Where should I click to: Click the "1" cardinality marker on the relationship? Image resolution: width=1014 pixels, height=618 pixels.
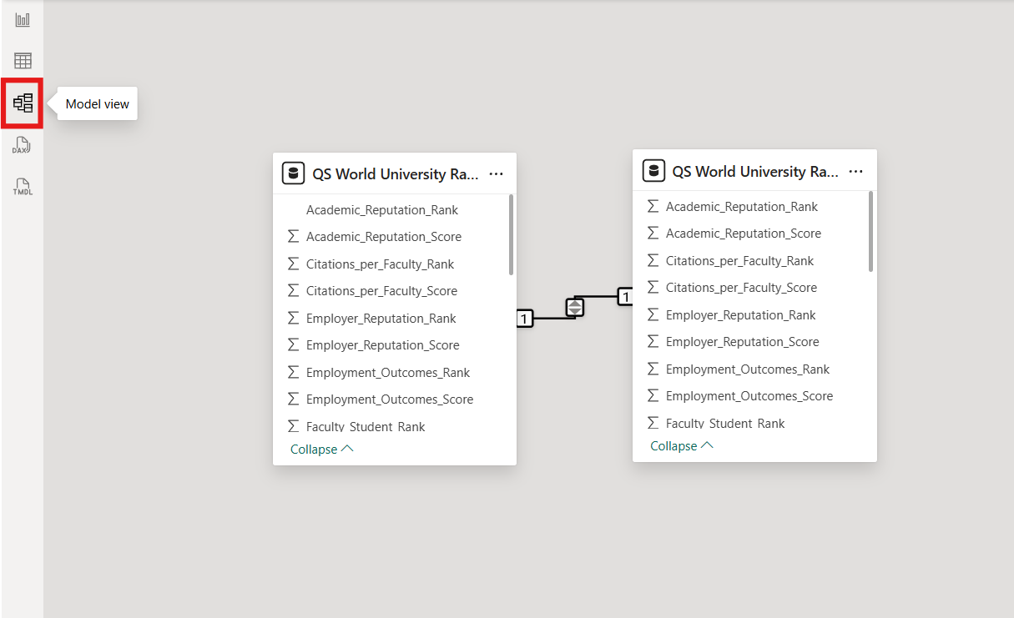click(524, 319)
